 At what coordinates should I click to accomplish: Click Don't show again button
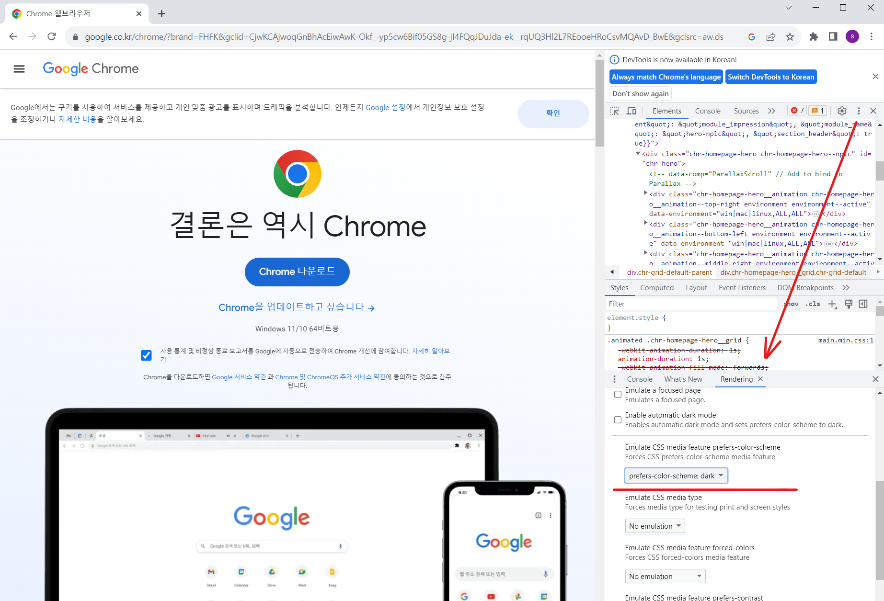pyautogui.click(x=641, y=94)
